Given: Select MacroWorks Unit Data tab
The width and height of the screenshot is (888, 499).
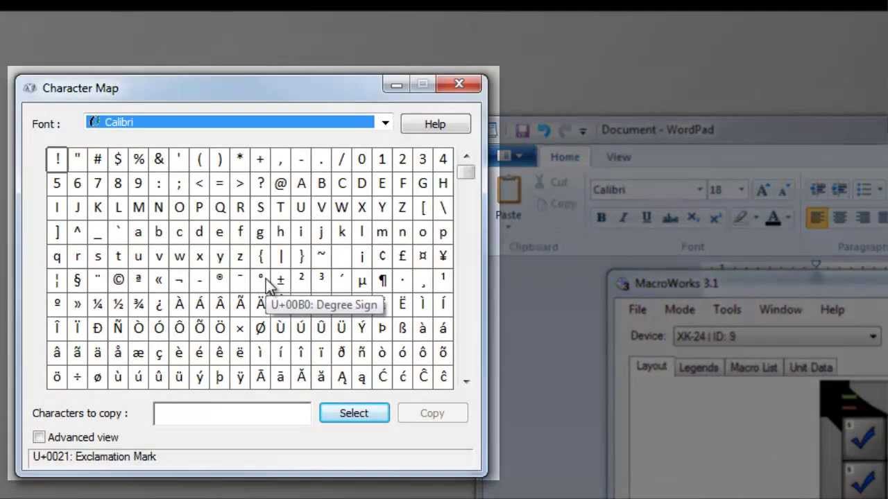Looking at the screenshot, I should point(811,367).
